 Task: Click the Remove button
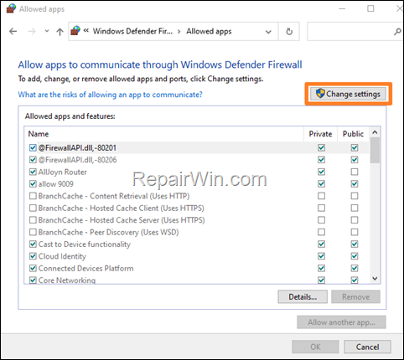click(355, 297)
